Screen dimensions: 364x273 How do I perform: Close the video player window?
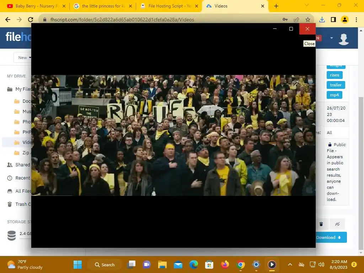pos(307,29)
